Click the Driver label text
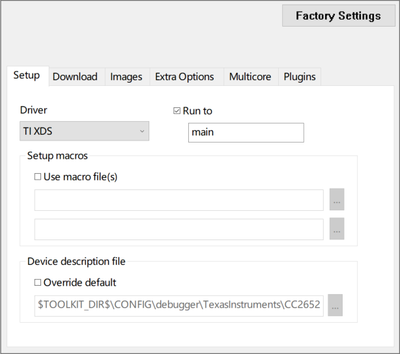 coord(34,110)
